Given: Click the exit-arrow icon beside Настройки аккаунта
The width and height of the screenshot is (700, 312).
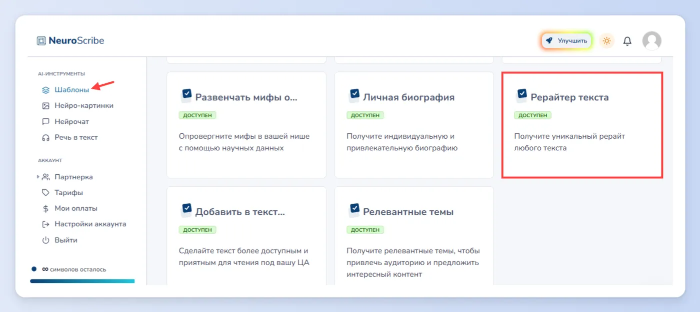Looking at the screenshot, I should (45, 225).
